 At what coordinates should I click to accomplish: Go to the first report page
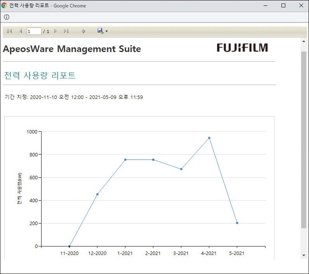[10, 31]
